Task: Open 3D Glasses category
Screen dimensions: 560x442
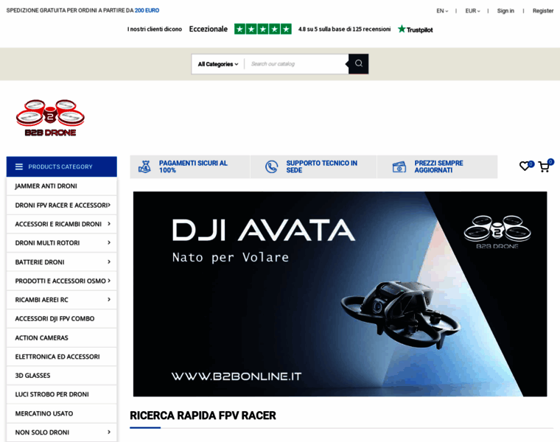Action: click(61, 375)
